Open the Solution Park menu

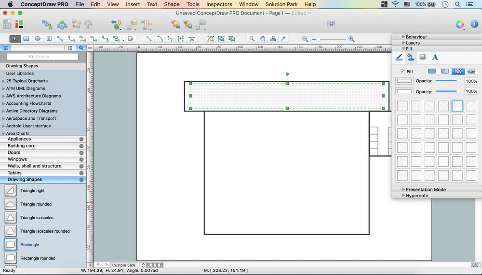tap(281, 4)
